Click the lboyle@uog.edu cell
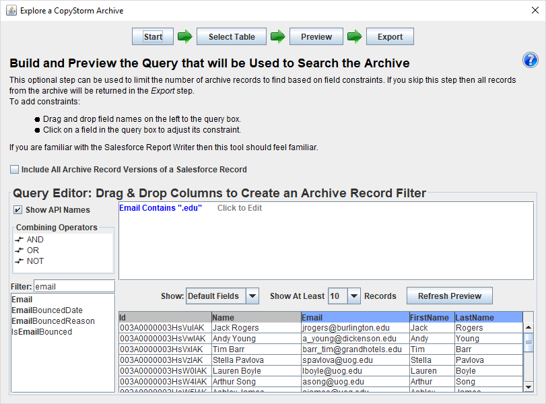The image size is (546, 404). click(355, 371)
